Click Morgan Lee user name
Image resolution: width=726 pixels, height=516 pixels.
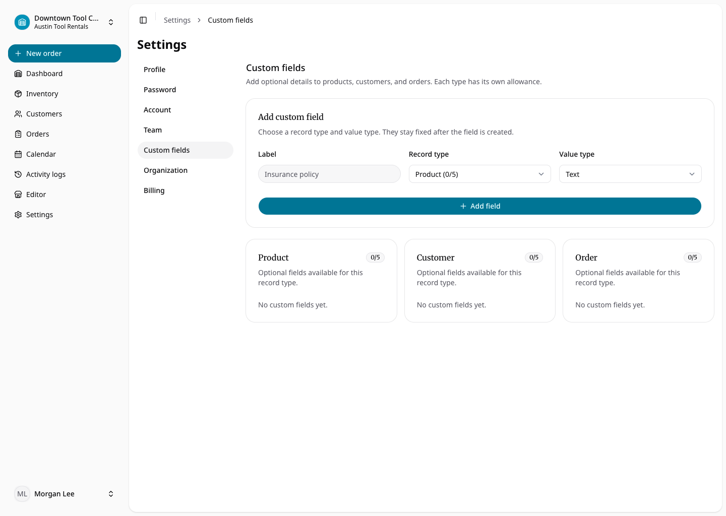click(x=54, y=494)
